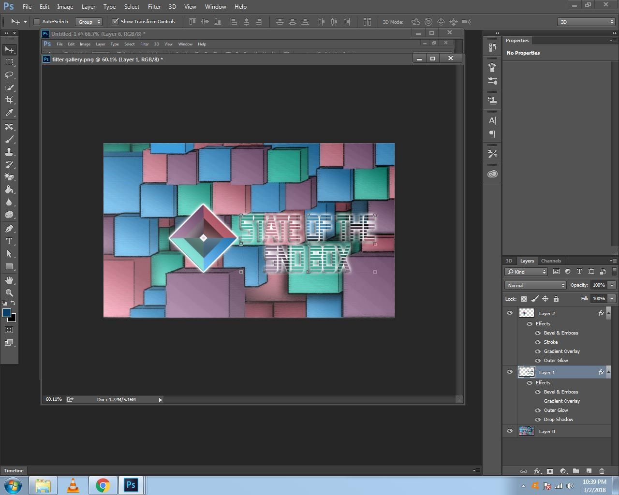This screenshot has width=619, height=495.
Task: Select the Pen tool
Action: (x=9, y=229)
